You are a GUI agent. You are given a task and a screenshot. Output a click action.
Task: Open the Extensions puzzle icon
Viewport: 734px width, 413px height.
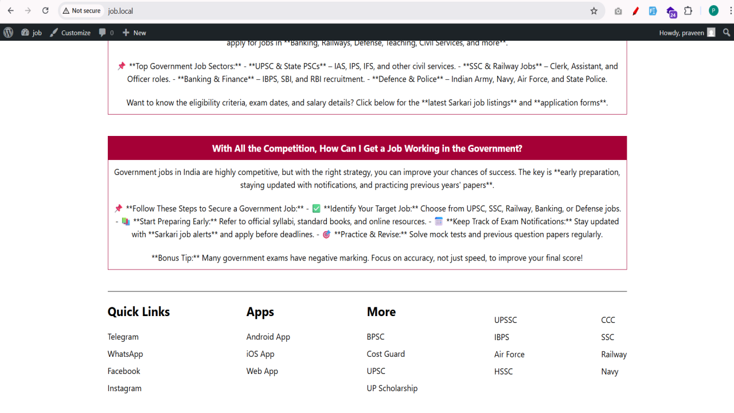tap(688, 11)
